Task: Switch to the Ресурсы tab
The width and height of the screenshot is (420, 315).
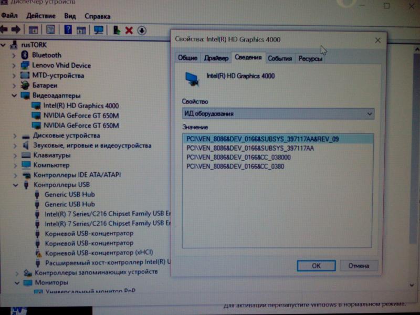Action: pyautogui.click(x=310, y=59)
